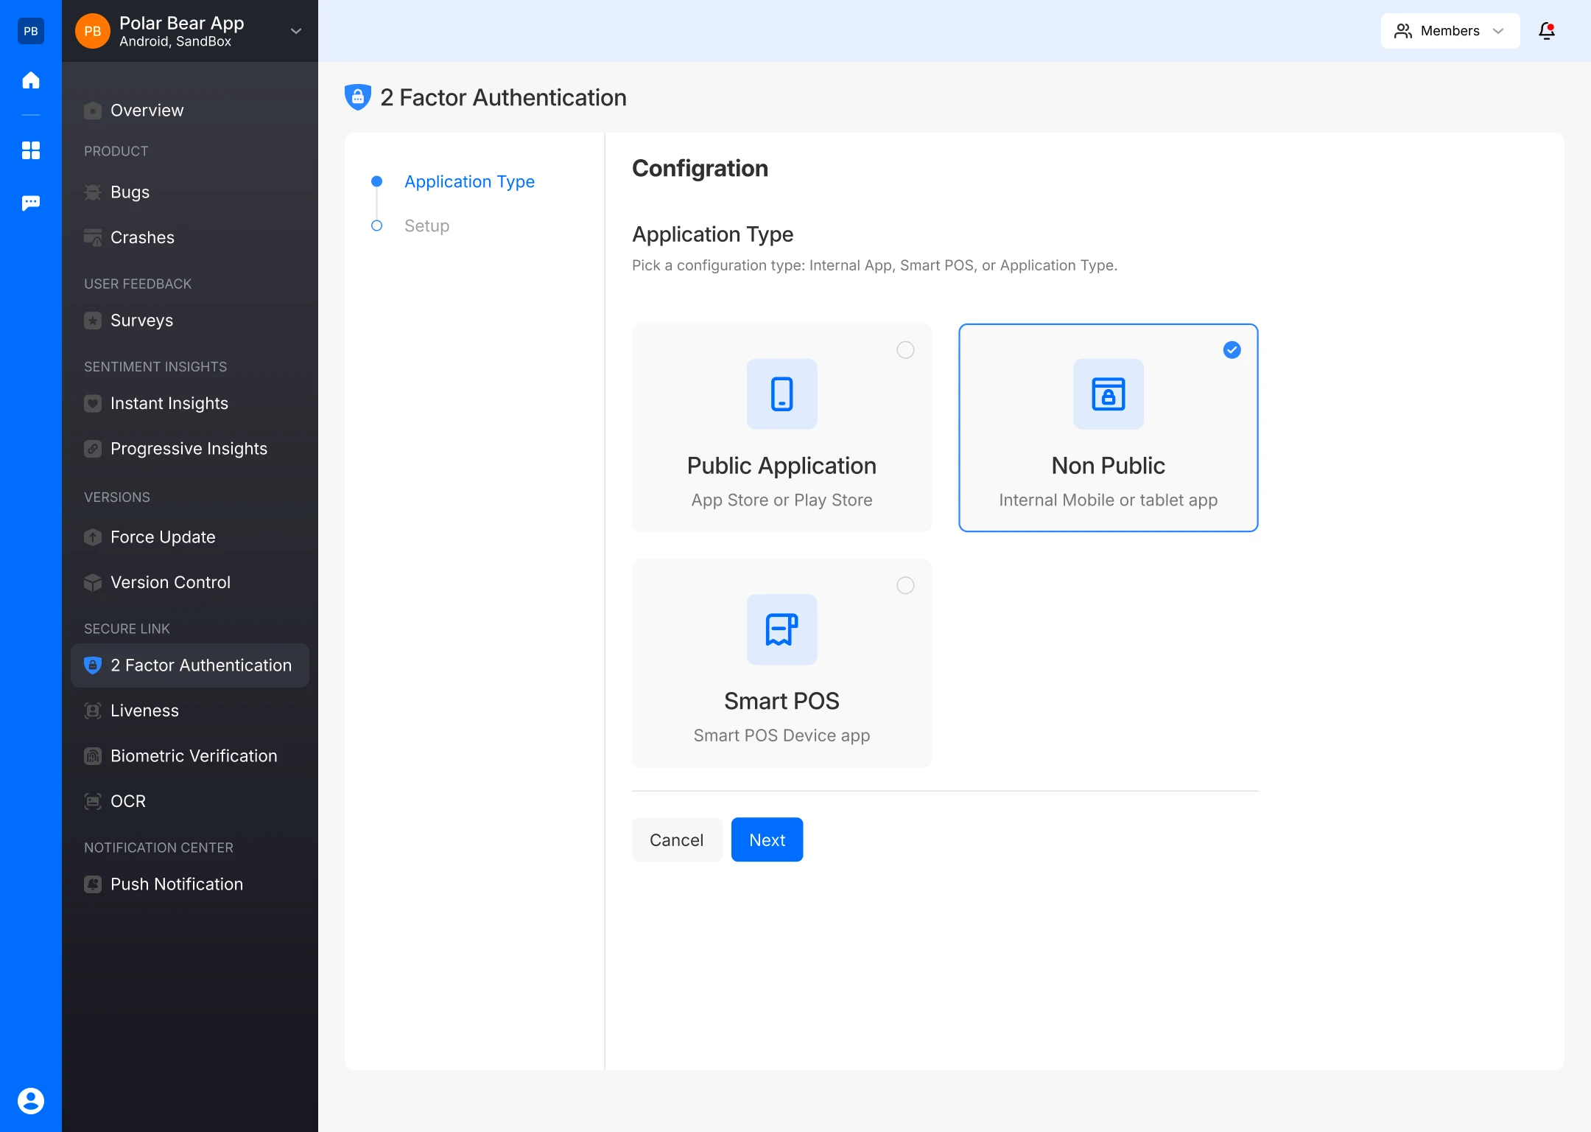Jump to the Setup step

click(426, 226)
